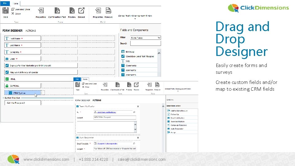
Task: Open Global Profile Management Fields dropdown, lower window
Action: (178, 89)
